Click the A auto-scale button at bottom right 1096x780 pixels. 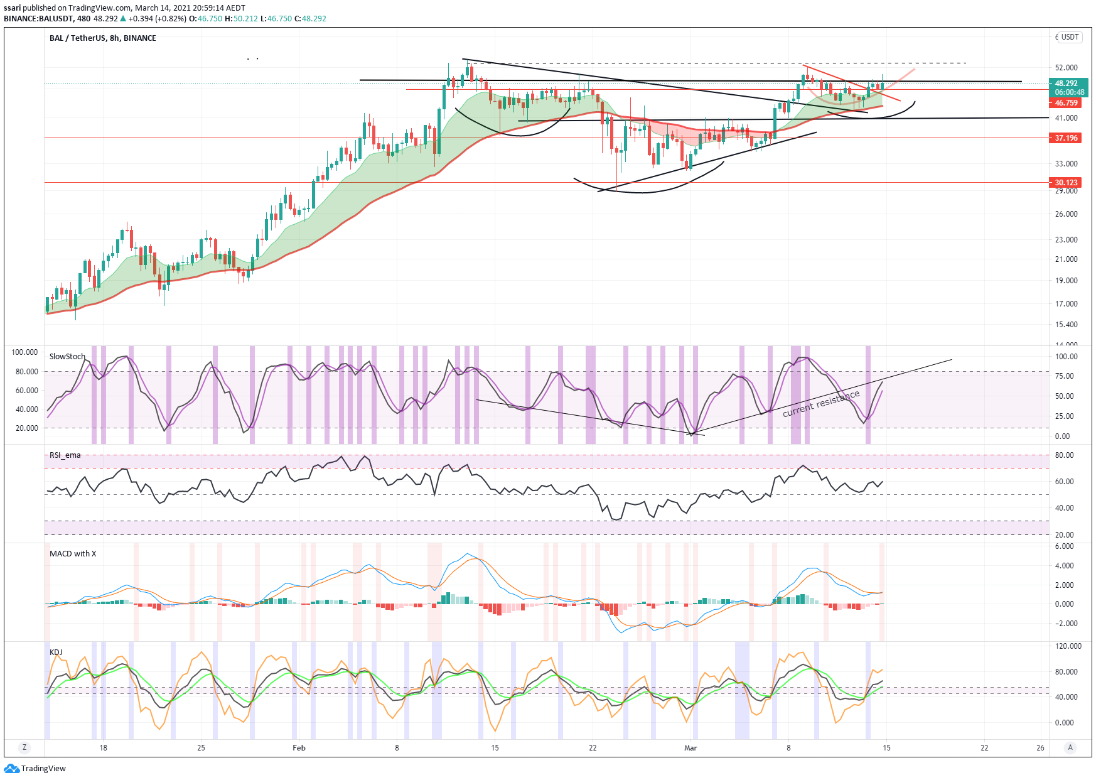tap(1070, 747)
